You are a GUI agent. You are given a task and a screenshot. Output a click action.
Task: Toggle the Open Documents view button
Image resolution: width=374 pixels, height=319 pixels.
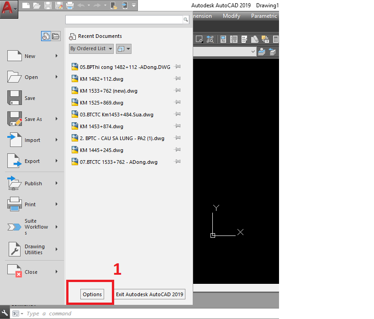click(x=56, y=36)
